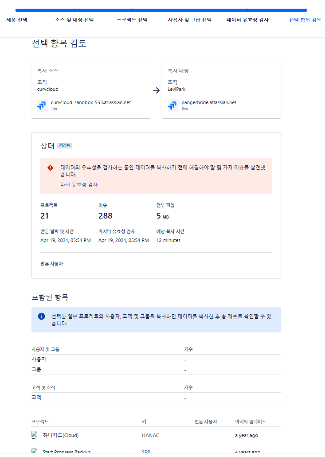325x457 pixels.
Task: Open 사용자 및 그룹 선택 step
Action: point(190,20)
